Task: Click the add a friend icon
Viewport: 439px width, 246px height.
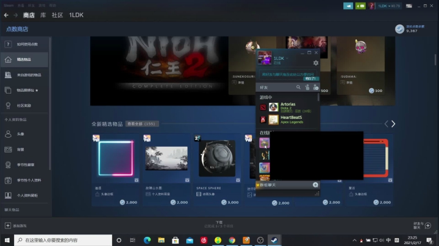Action: 316,87
